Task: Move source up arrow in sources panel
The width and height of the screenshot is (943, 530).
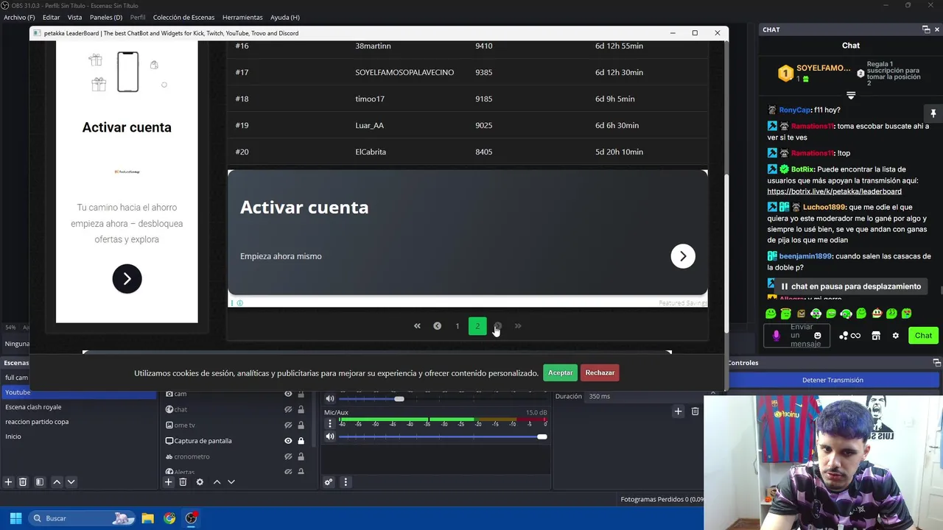Action: pyautogui.click(x=217, y=482)
